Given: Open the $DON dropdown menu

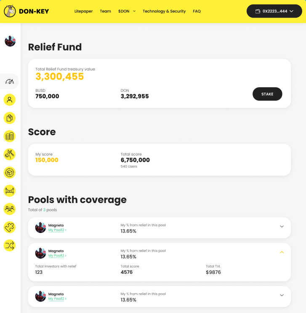Looking at the screenshot, I should [127, 11].
